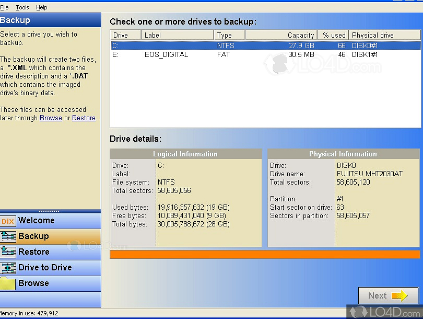Open the Tools menu

[22, 7]
